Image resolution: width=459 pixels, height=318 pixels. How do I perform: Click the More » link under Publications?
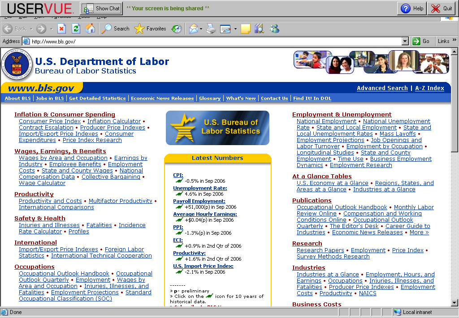point(419,232)
